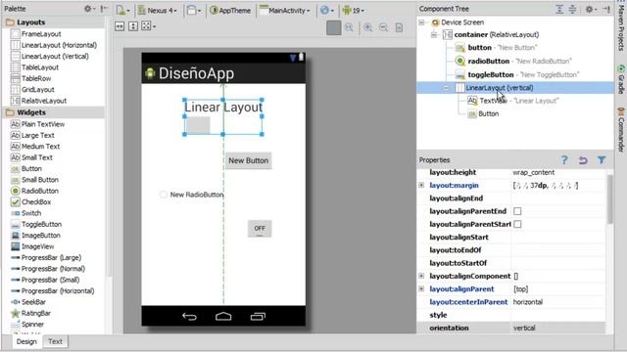Select the button New Button tree item
The height and width of the screenshot is (352, 627).
tap(497, 48)
